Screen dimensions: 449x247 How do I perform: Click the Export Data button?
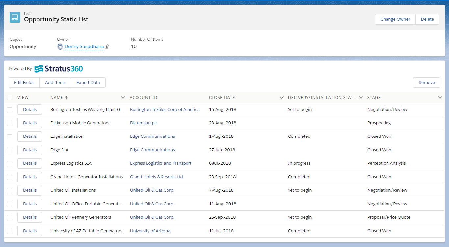[x=88, y=82]
